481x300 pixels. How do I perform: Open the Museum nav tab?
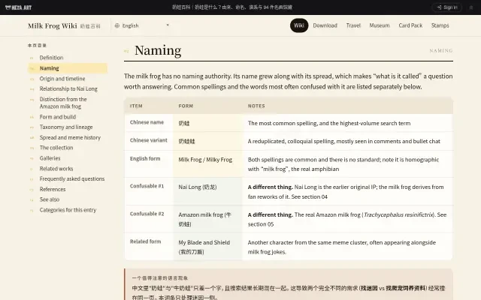tap(380, 25)
